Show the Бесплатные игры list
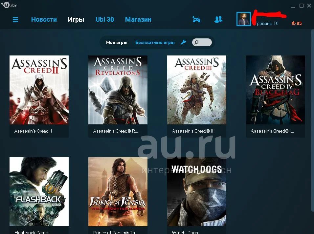The width and height of the screenshot is (314, 234). tap(155, 42)
